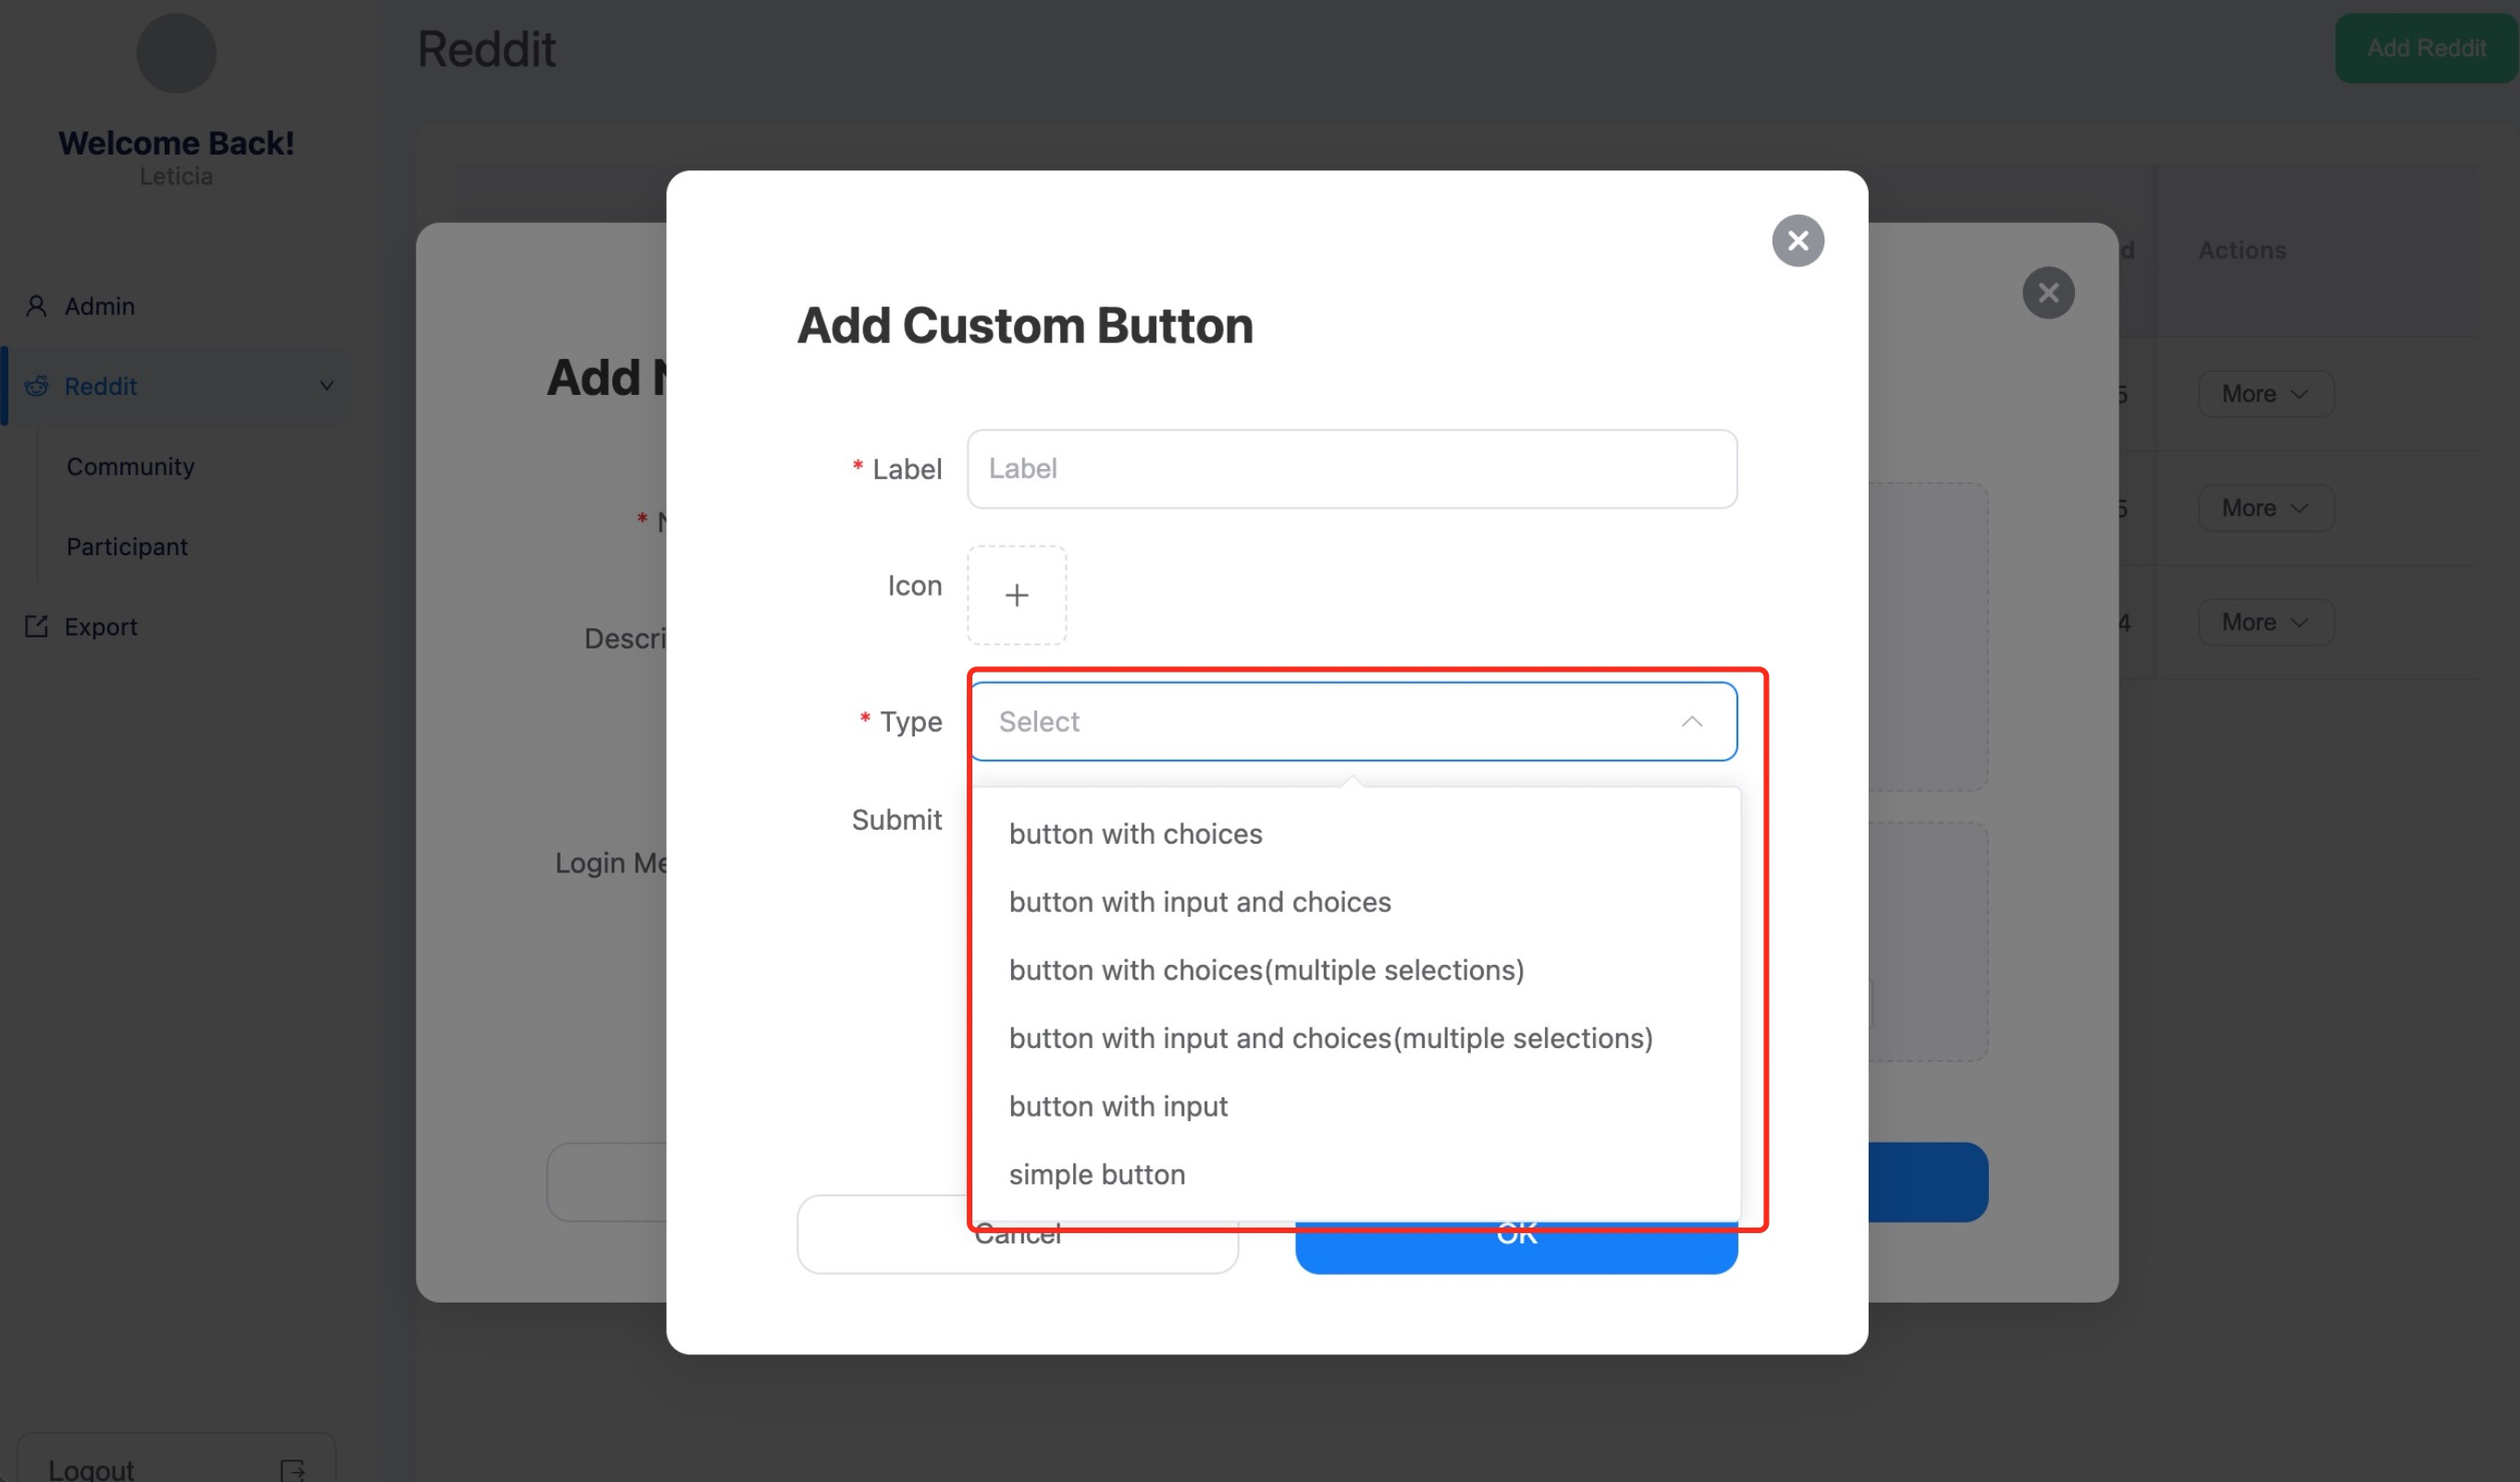
Task: Click the Admin user icon in sidebar
Action: click(x=36, y=306)
